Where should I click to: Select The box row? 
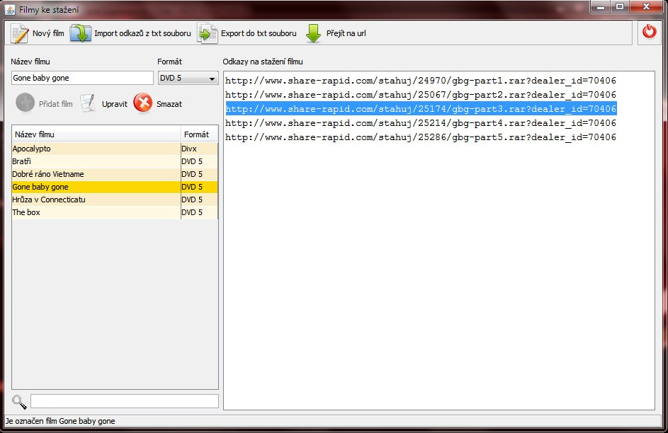115,212
